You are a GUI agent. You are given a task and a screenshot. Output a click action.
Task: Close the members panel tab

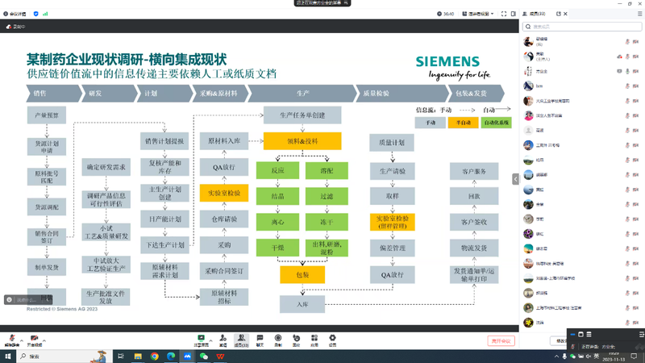[567, 14]
